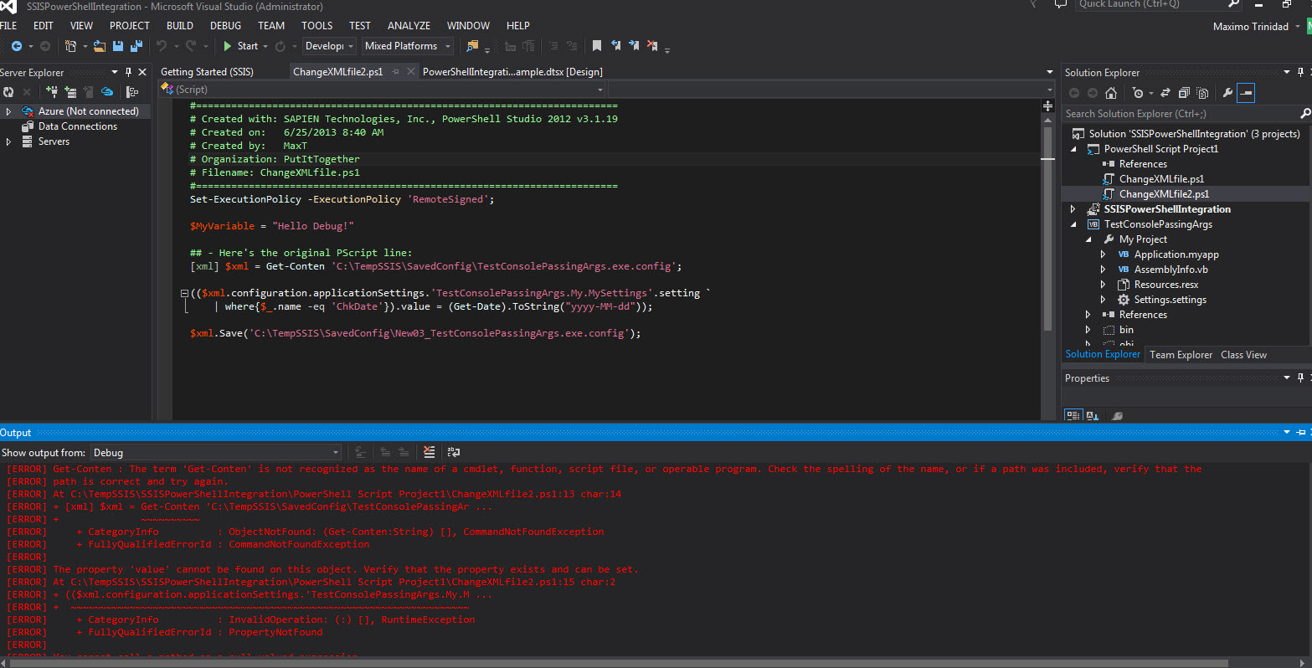Toggle auto-hide pin on Solution Explorer
The height and width of the screenshot is (668, 1312).
pos(1300,72)
